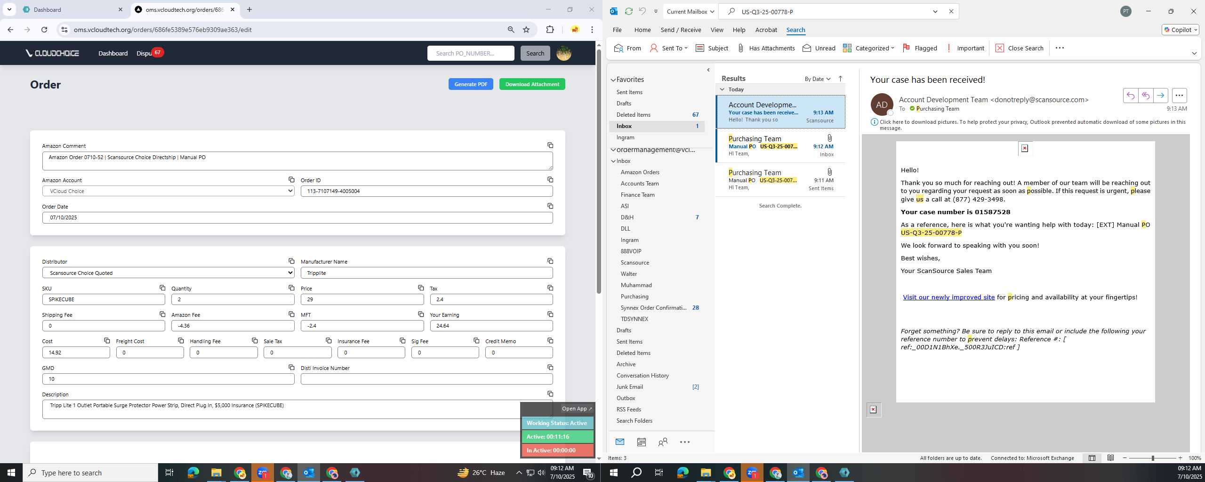
Task: Bookmark this page with the star icon
Action: point(526,30)
